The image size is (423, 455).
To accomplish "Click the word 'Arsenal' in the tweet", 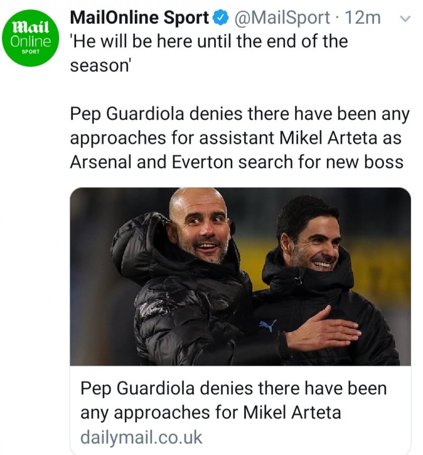I will 100,161.
